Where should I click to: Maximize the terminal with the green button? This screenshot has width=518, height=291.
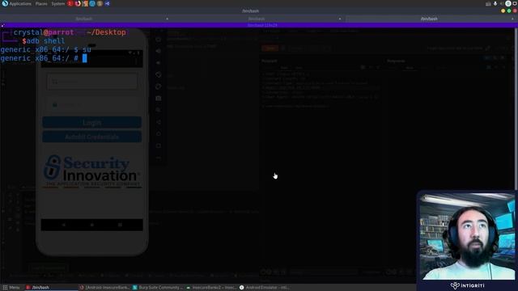(509, 11)
